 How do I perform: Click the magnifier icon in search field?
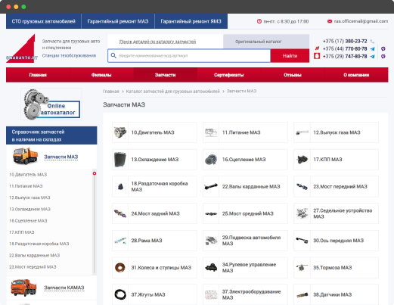[x=113, y=55]
